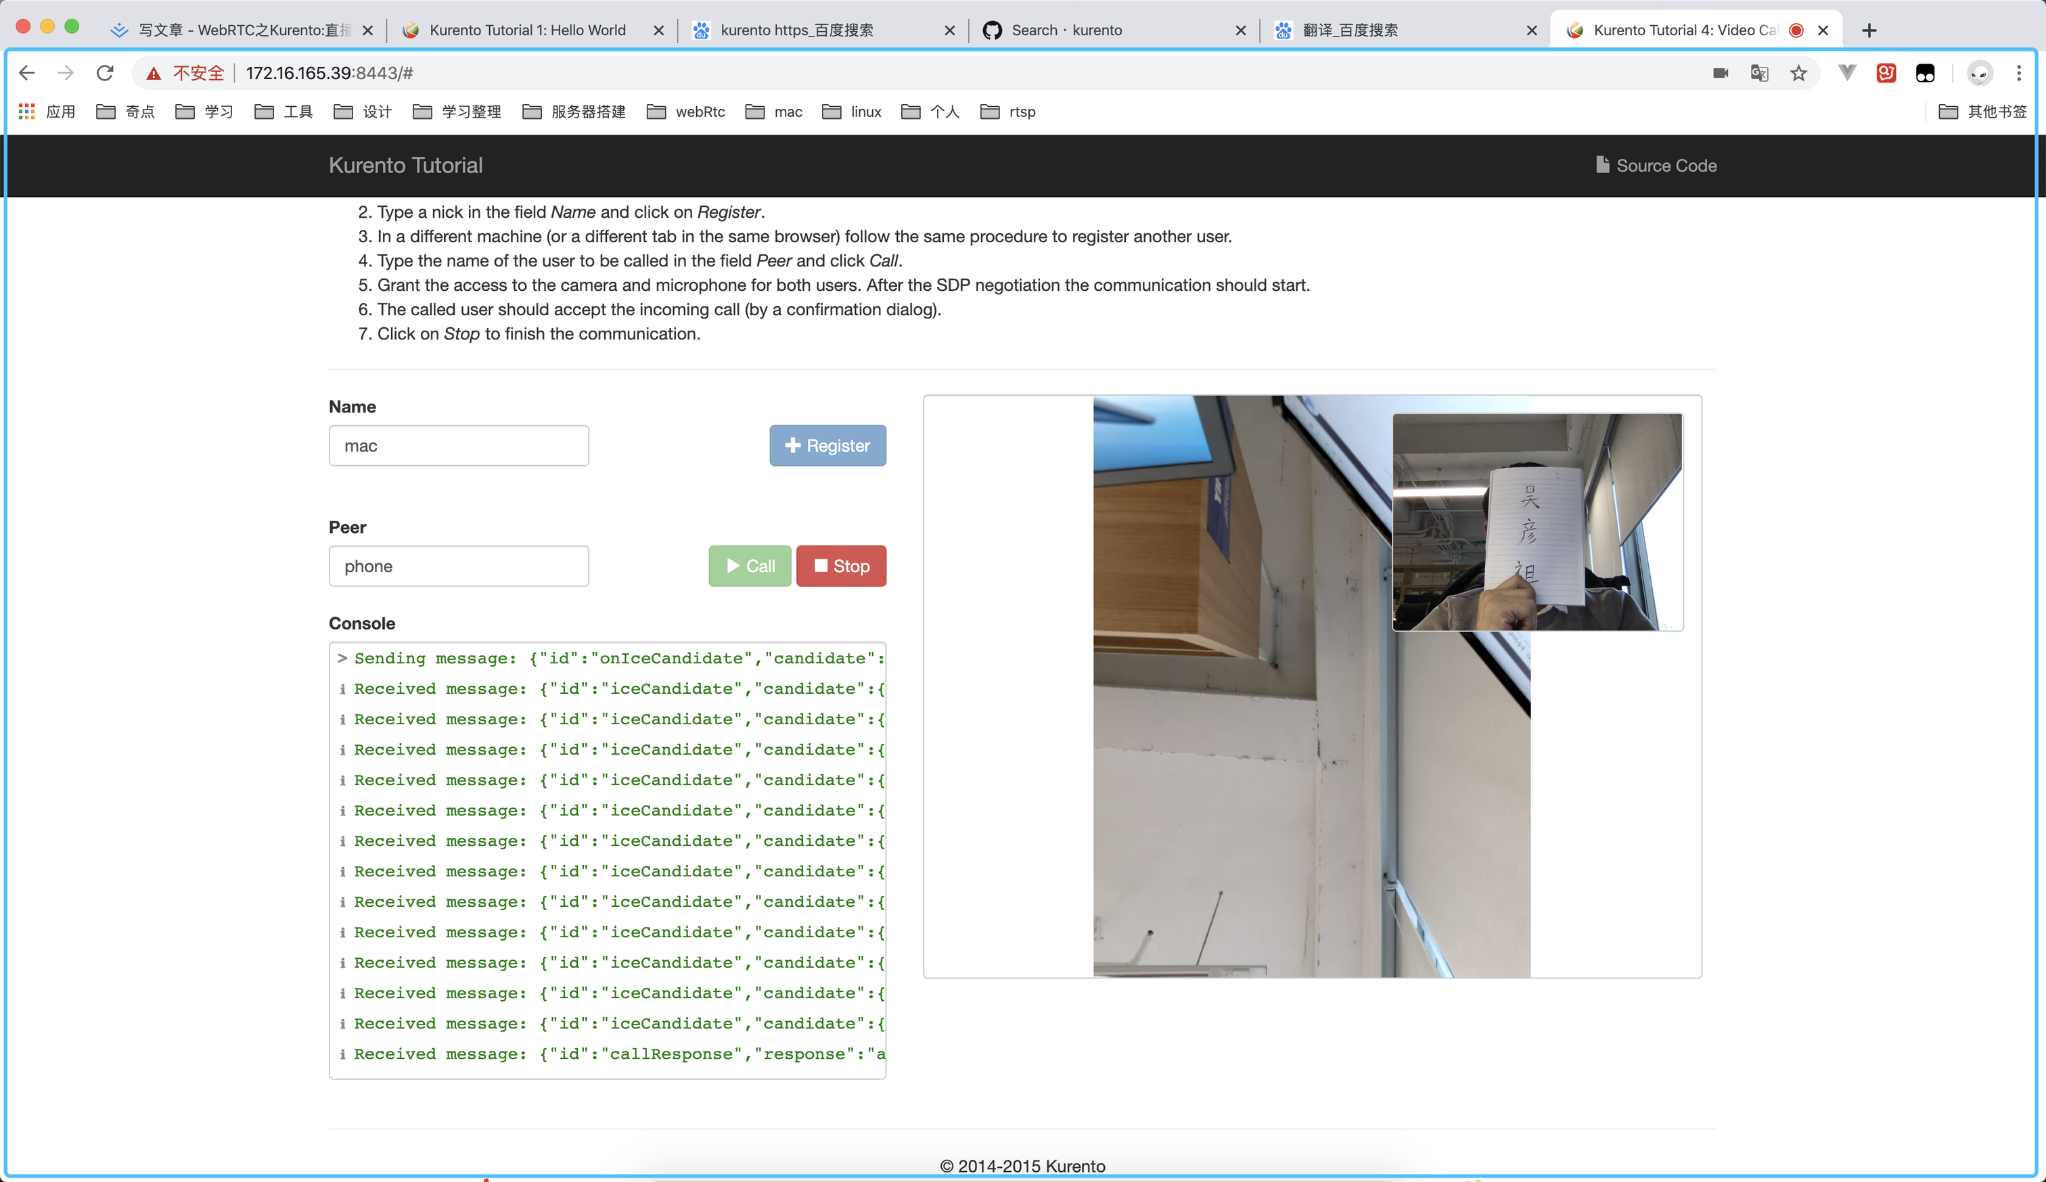Open the user profile avatar icon
The image size is (2046, 1182).
1980,73
